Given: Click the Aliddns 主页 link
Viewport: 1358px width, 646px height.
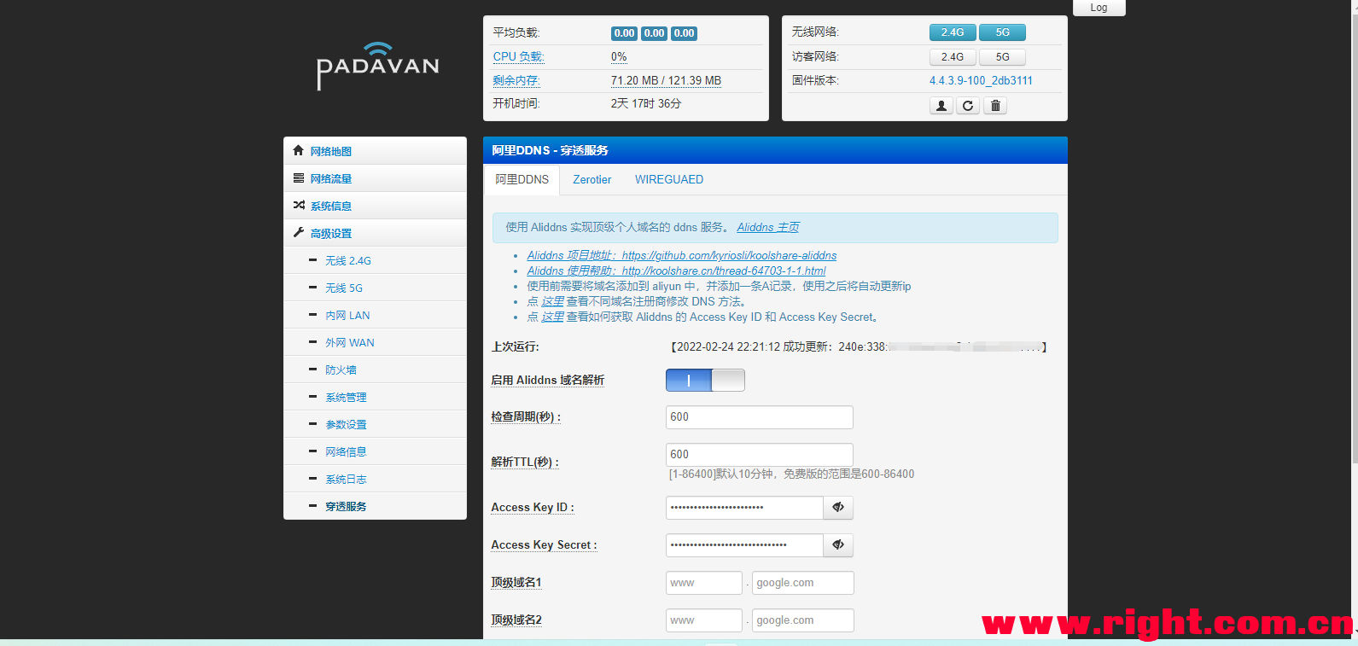Looking at the screenshot, I should [768, 228].
